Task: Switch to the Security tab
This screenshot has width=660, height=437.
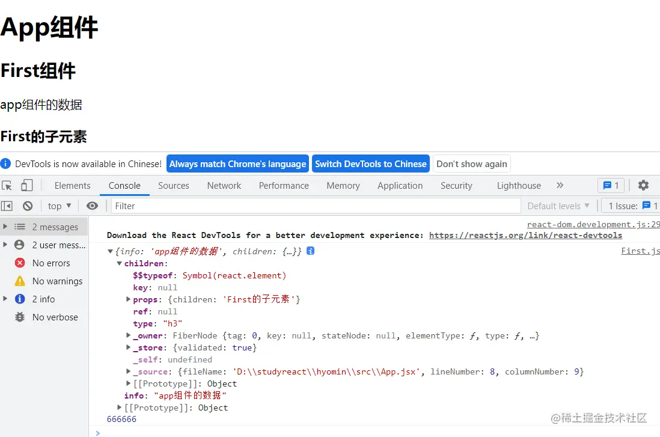Action: [x=456, y=186]
